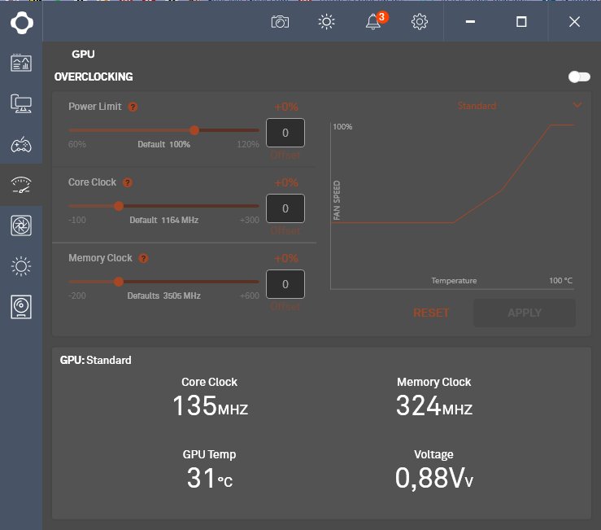Screen dimensions: 601x530
Task: Select the fan control sidebar icon
Action: tap(21, 226)
